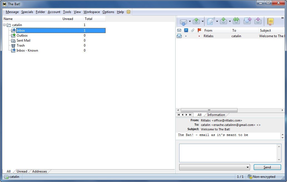This screenshot has height=182, width=287.
Task: Create a new message with the quill icon
Action: click(x=211, y=22)
